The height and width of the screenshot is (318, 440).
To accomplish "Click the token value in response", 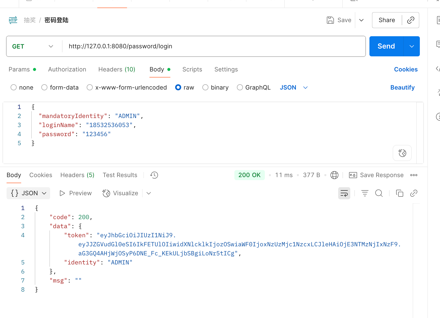I will [x=239, y=244].
